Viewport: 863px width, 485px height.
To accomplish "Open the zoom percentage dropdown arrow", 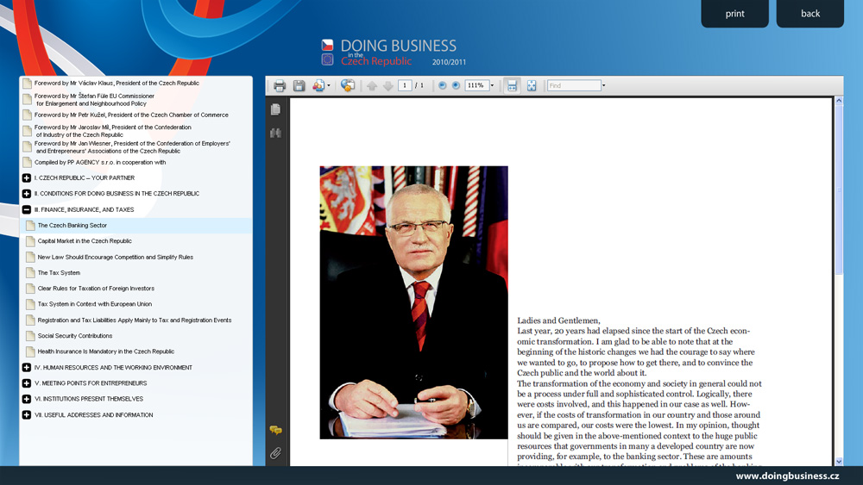I will coord(492,85).
